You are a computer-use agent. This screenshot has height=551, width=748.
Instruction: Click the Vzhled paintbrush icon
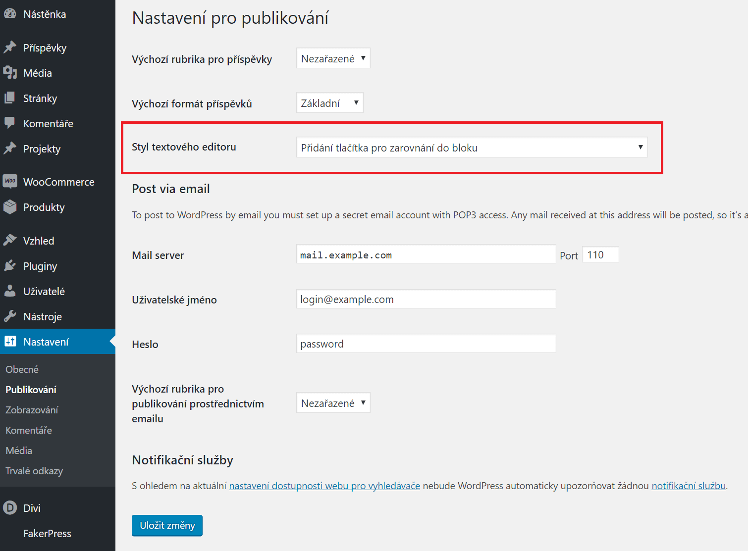[10, 241]
